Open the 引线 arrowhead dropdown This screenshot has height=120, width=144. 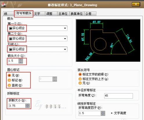37,49
